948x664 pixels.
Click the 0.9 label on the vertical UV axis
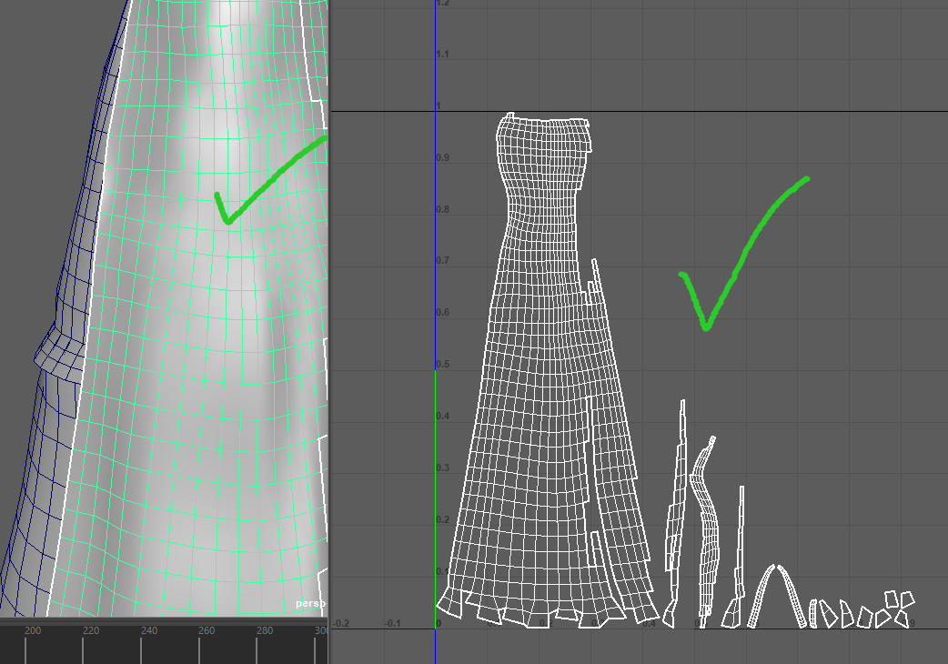coord(442,158)
